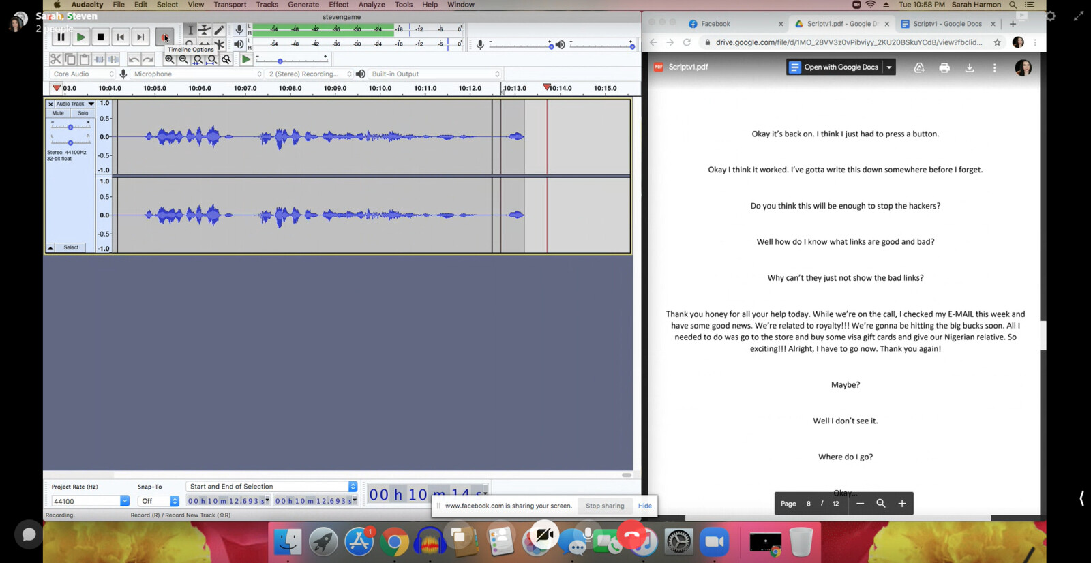The image size is (1091, 563).
Task: Open the Built-in Output device dropdown
Action: (435, 74)
